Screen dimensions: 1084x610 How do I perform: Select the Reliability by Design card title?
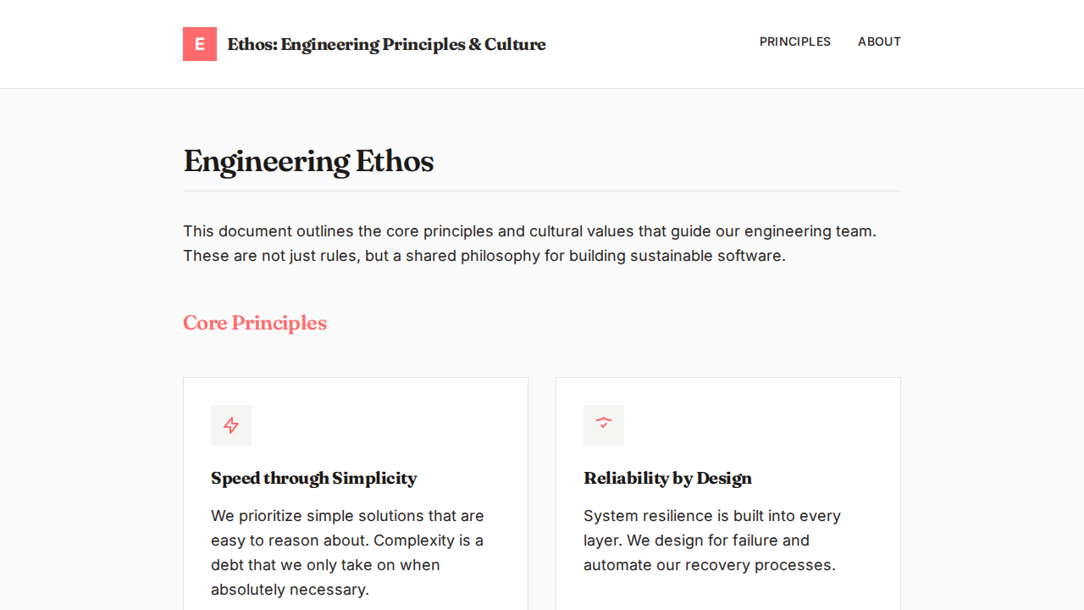667,478
